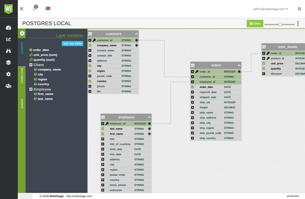
Task: Collapse the Client folder in layer elements
Action: [x=31, y=65]
